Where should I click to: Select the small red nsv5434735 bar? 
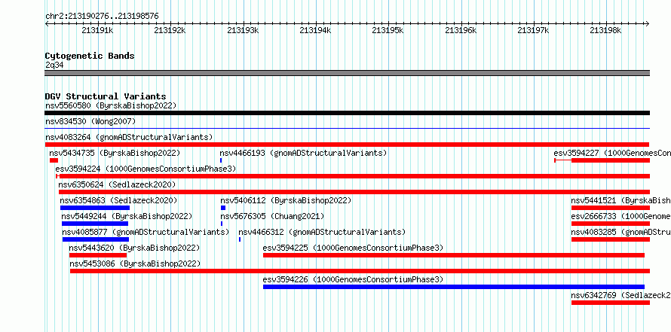pyautogui.click(x=54, y=160)
